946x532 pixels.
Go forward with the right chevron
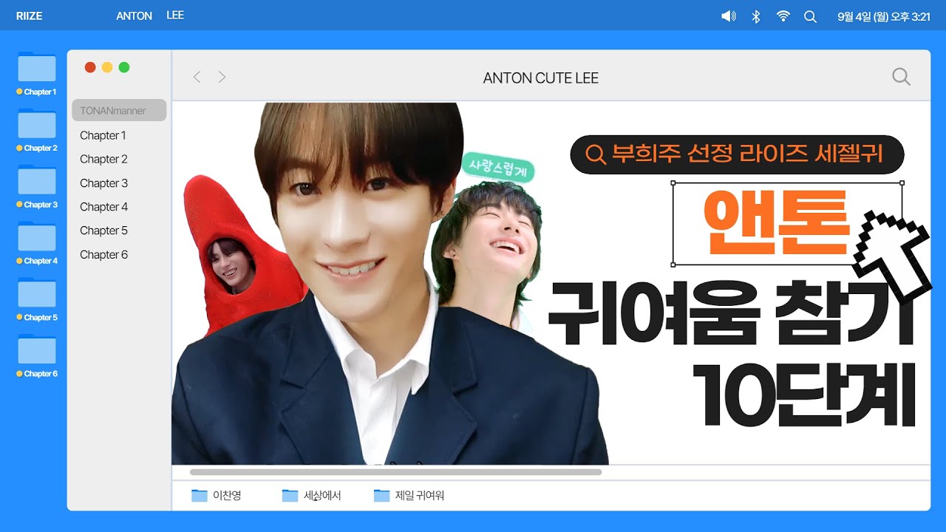pyautogui.click(x=222, y=77)
